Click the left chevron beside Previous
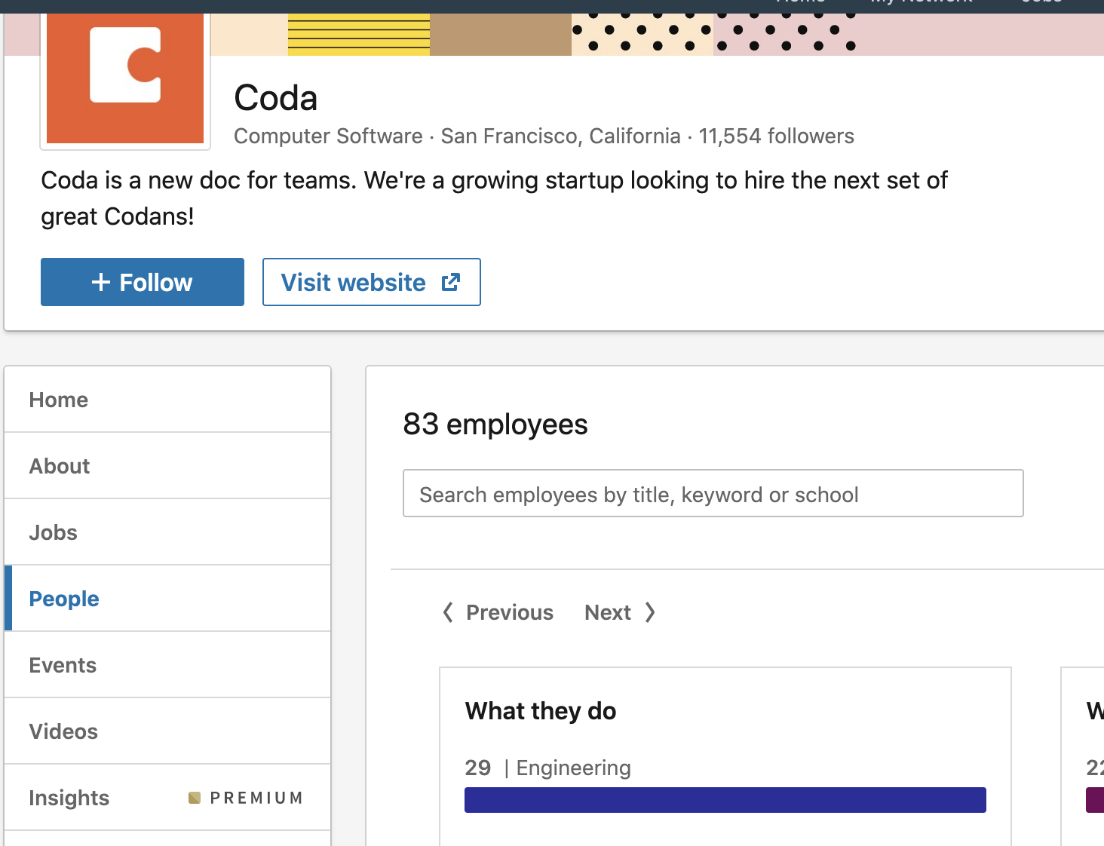Viewport: 1104px width, 846px height. point(448,612)
